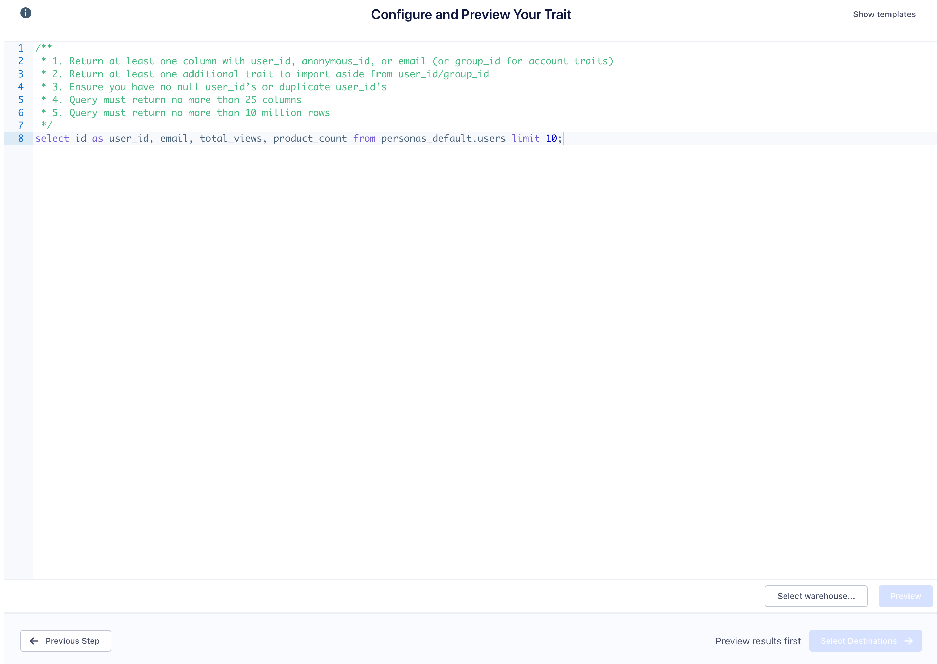Click the user_id alias in the select statement
Image resolution: width=937 pixels, height=664 pixels.
[x=128, y=139]
